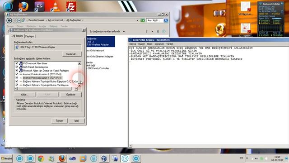
Task: Open the settings gear taskbar icon
Action: pyautogui.click(x=136, y=158)
